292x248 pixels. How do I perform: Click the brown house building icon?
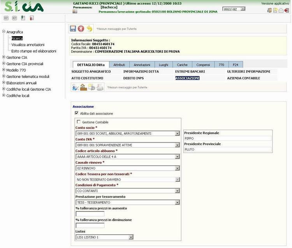tap(83, 87)
